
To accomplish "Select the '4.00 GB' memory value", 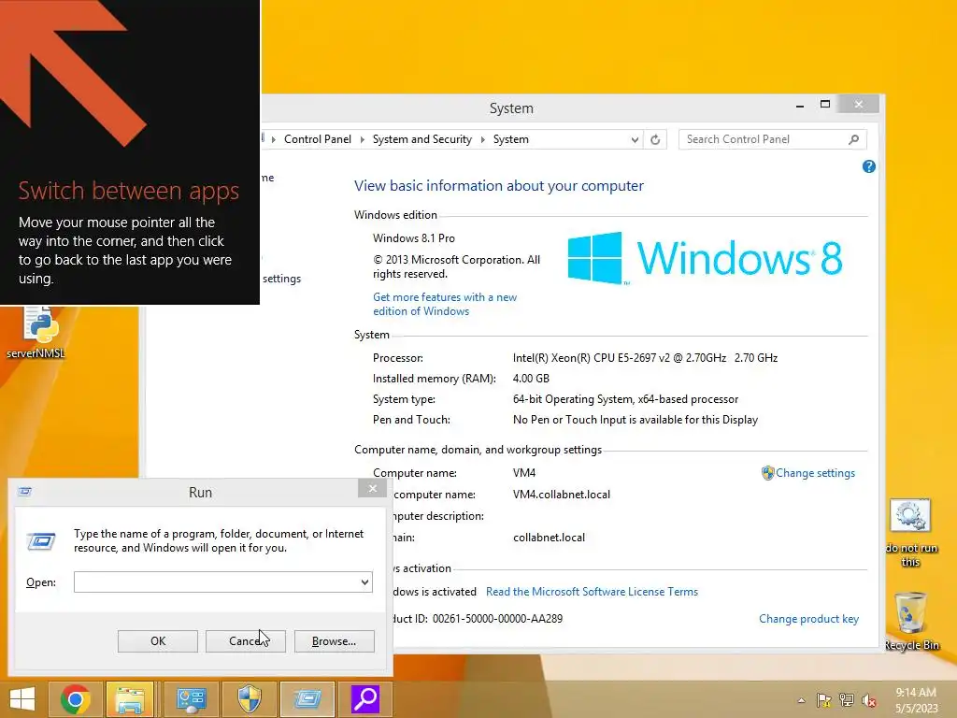I will (531, 379).
